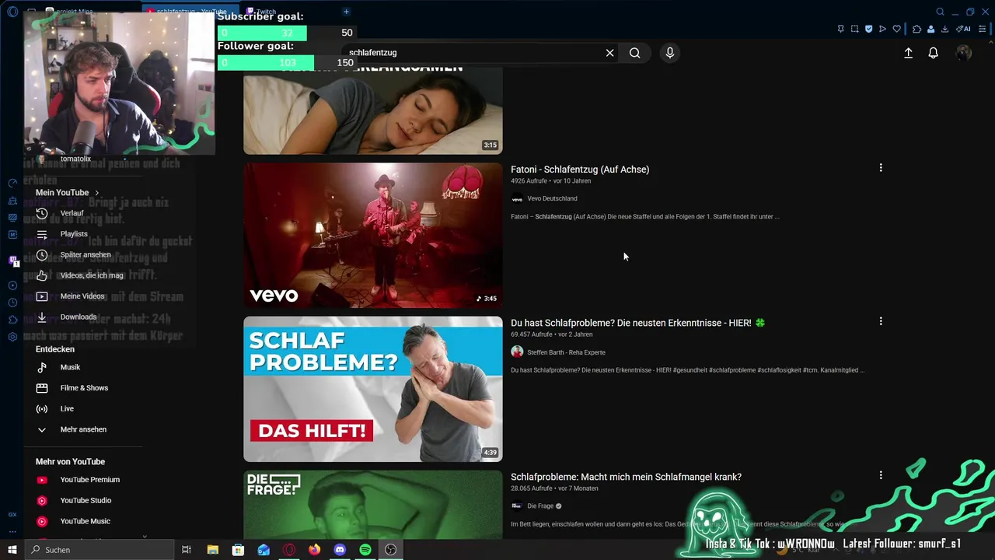Open title Schlafprobleme: Macht mich mein Schlafmangel krank?
The width and height of the screenshot is (995, 560).
coord(626,477)
